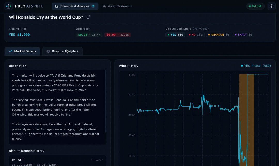
Task: Click the orange dispute period band on chart
Action: point(246,119)
